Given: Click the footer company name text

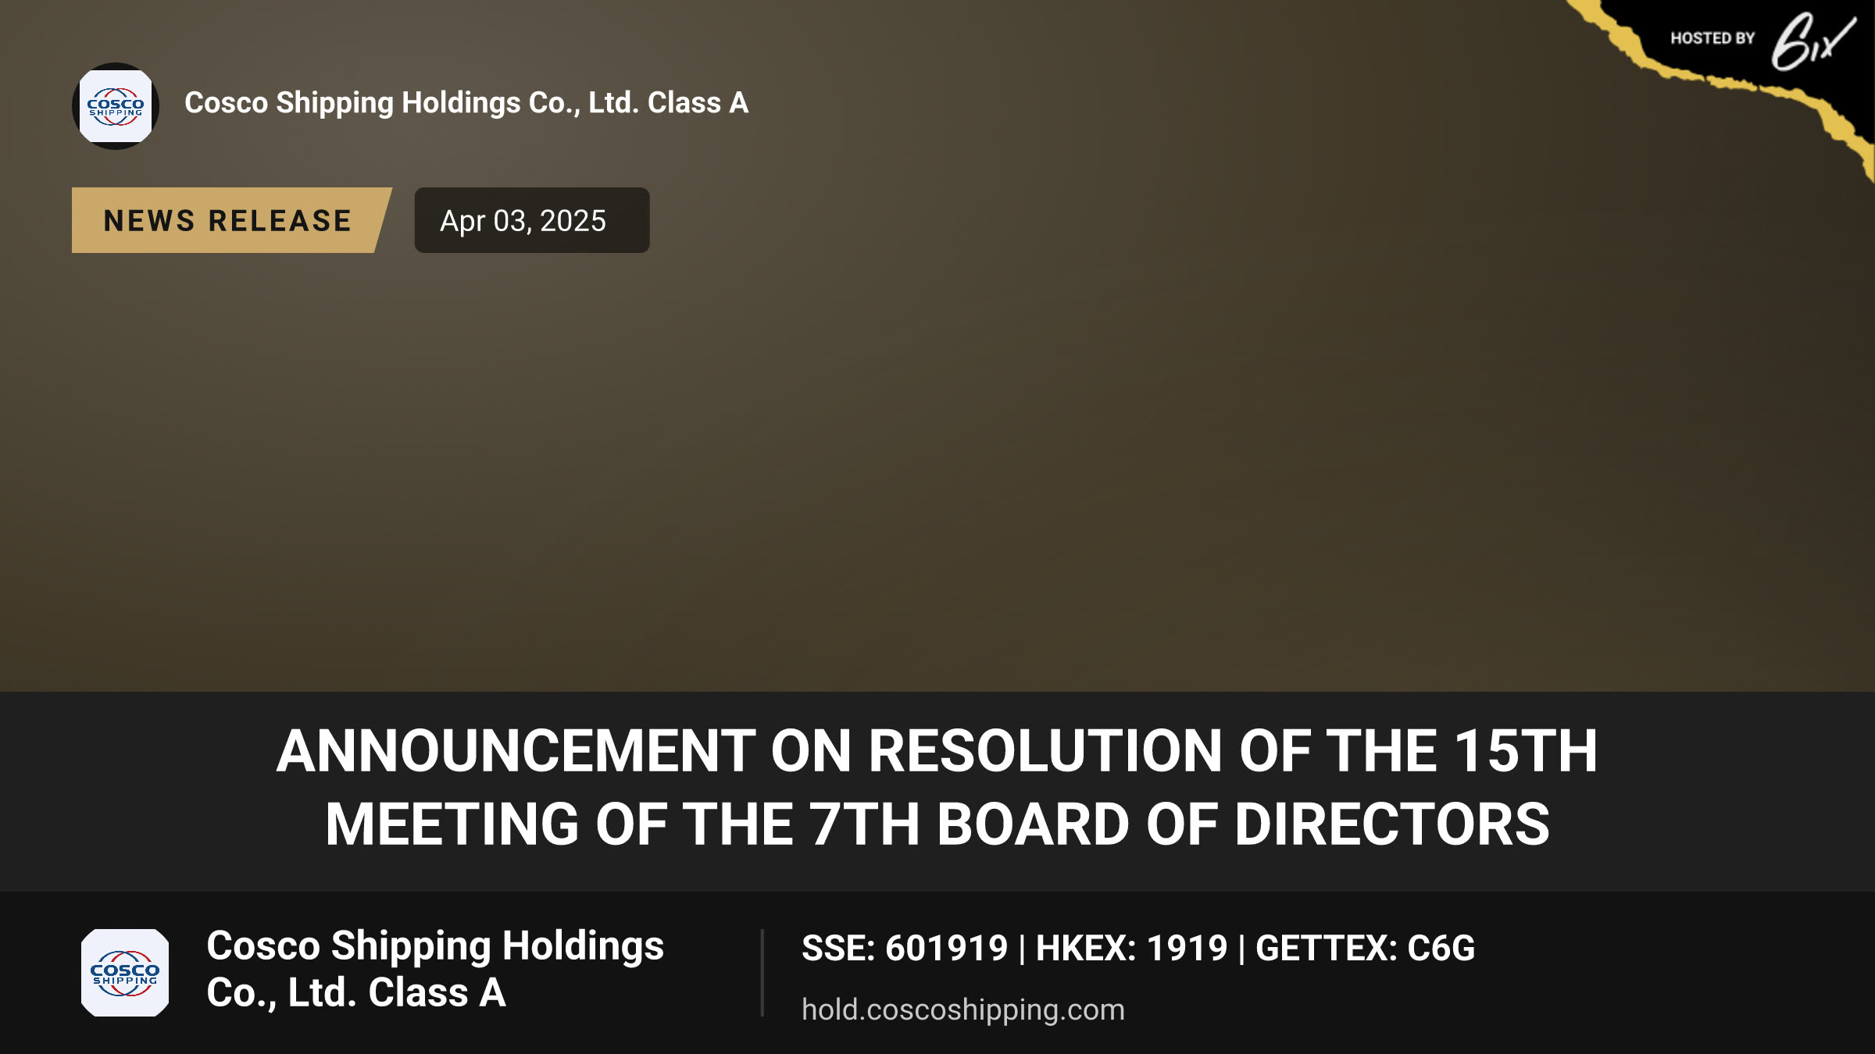Looking at the screenshot, I should coord(435,969).
